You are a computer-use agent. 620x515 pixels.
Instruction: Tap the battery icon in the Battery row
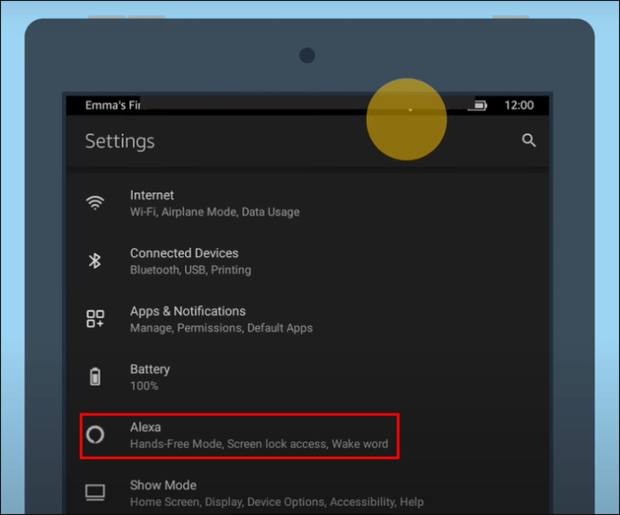point(95,377)
